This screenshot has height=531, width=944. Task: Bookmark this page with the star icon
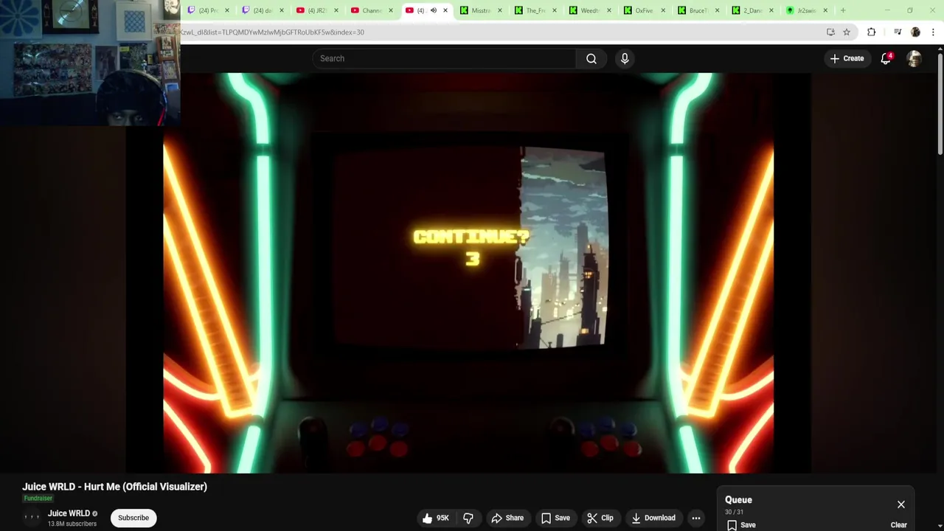coord(847,32)
